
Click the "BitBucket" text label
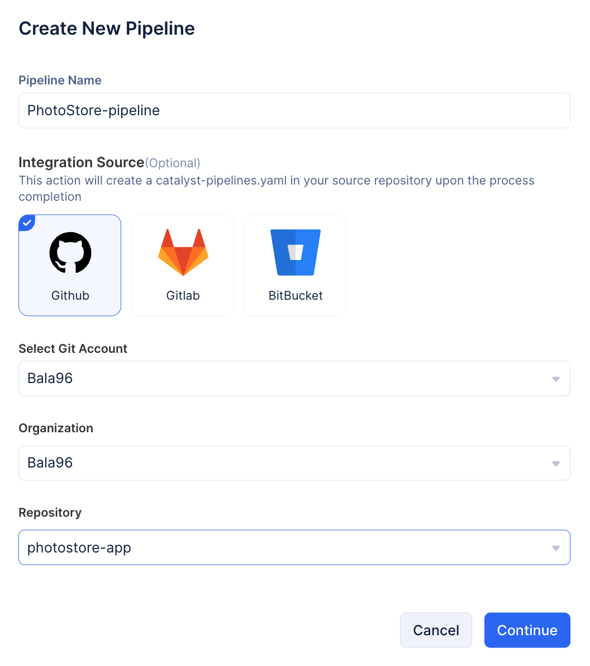point(296,296)
